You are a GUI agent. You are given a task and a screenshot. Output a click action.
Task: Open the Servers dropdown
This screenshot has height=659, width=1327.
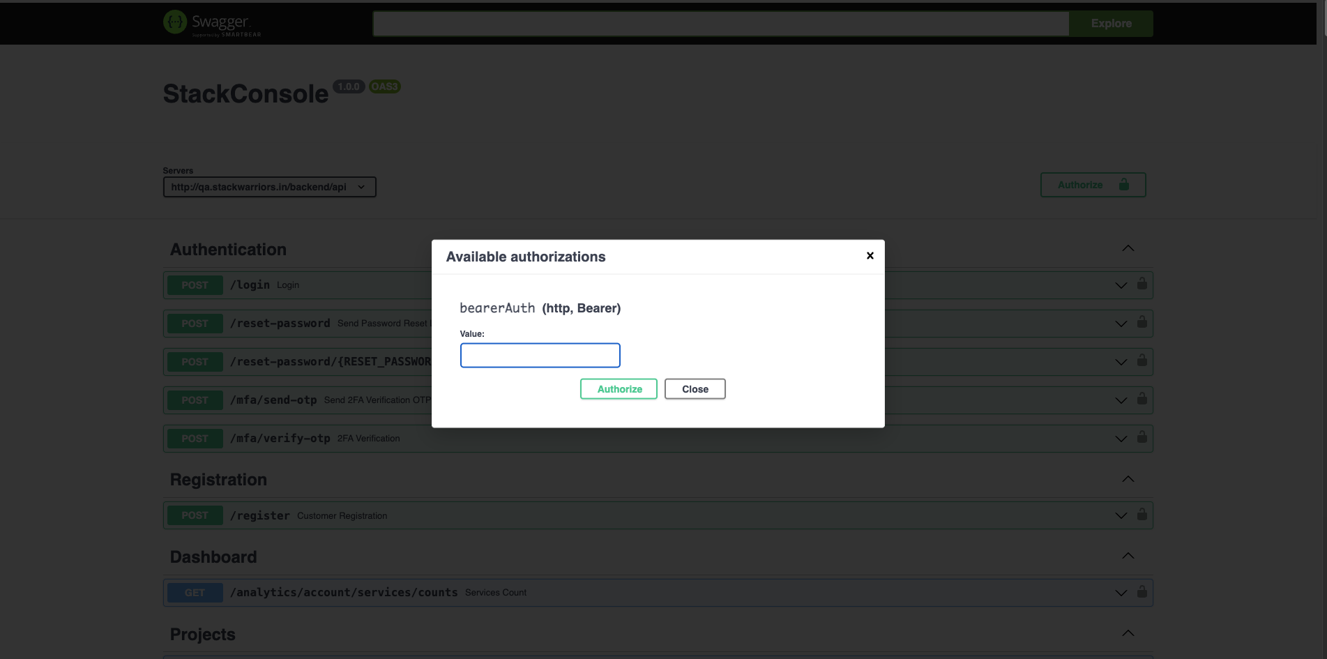(x=269, y=187)
